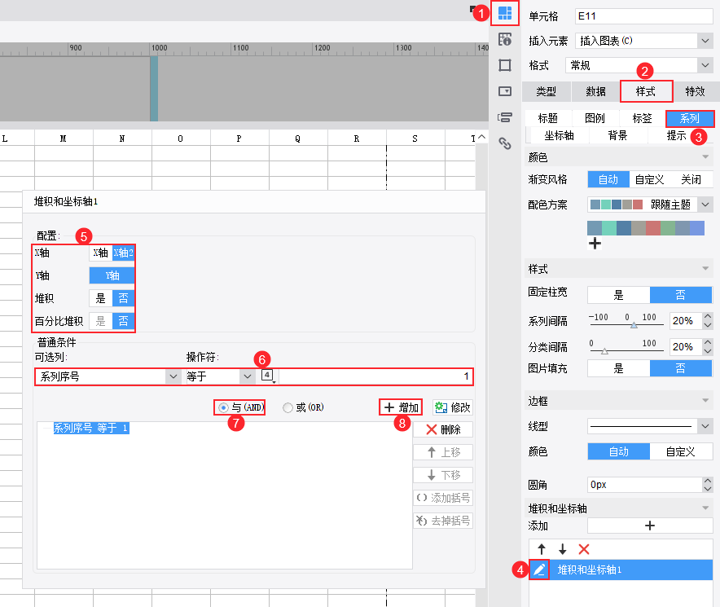Screen dimensions: 720x607
Task: Open the 线型 line style dropdown
Action: [x=705, y=426]
